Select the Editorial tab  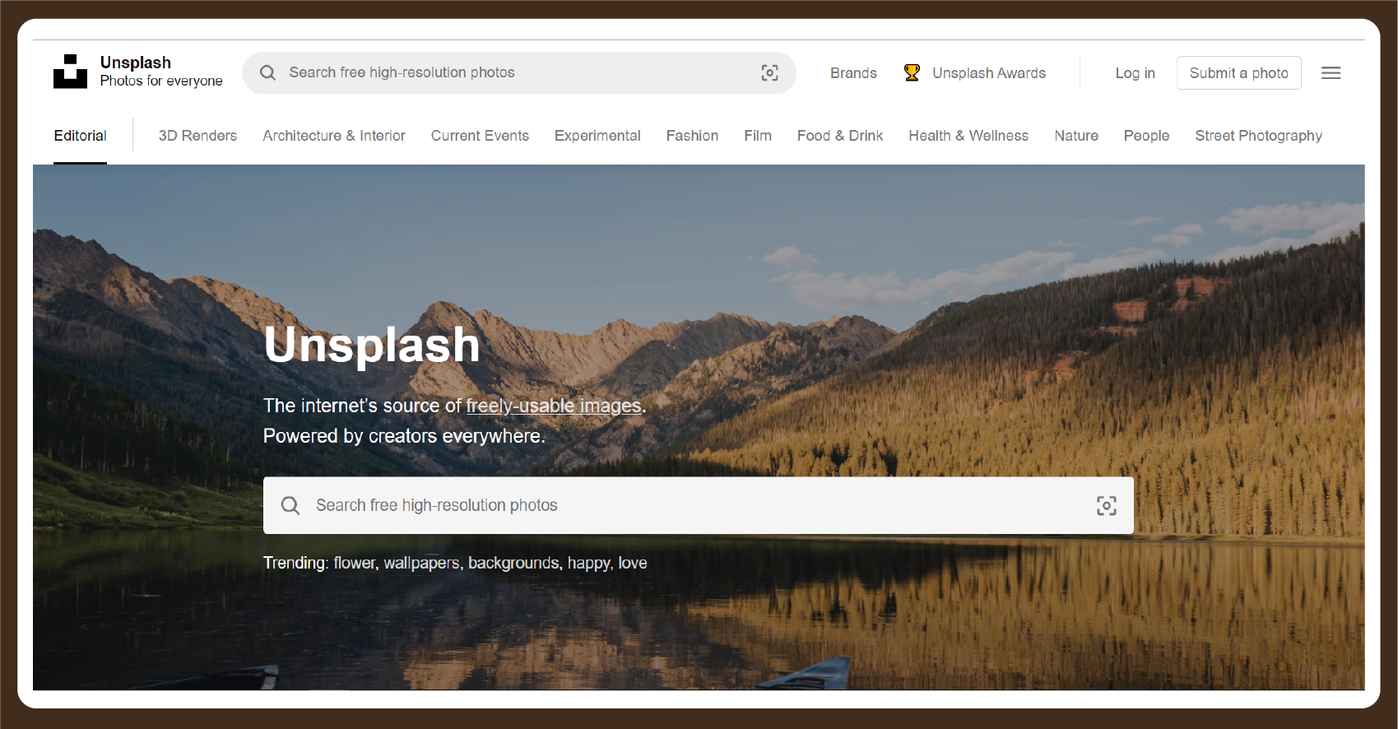(x=80, y=136)
